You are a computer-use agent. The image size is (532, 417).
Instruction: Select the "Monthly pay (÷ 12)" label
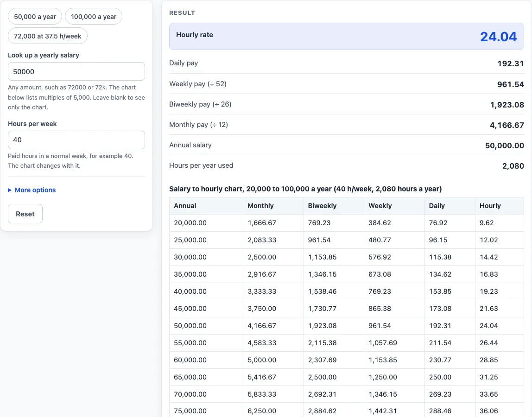pos(198,125)
